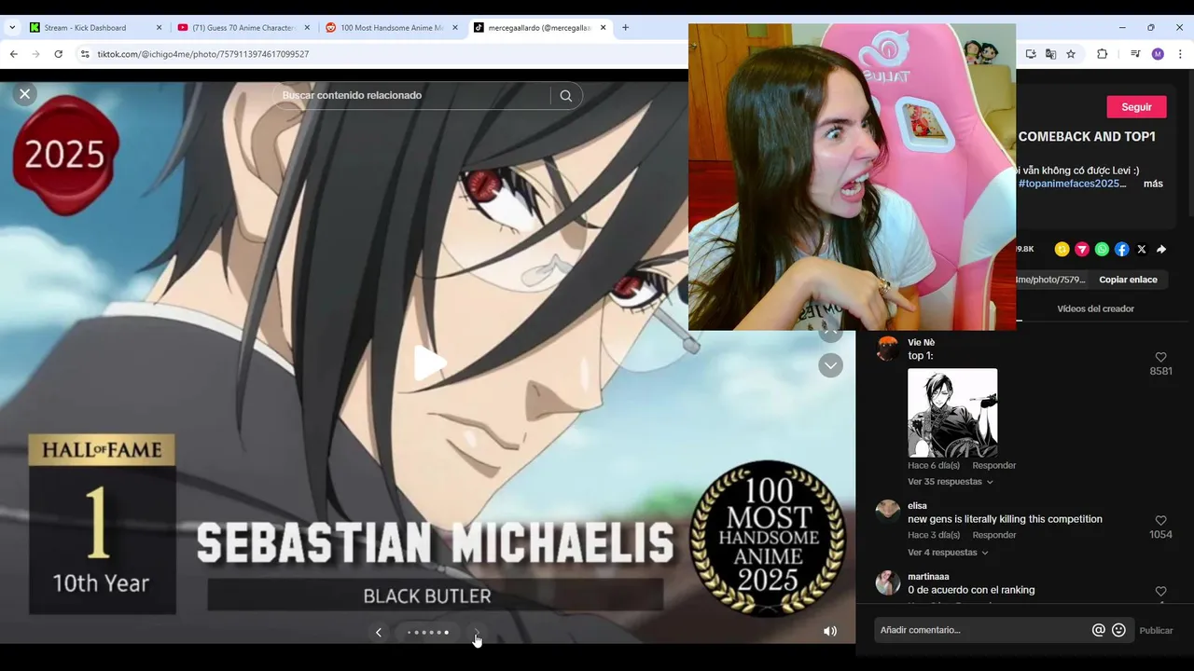Open the media control icon
1194x671 pixels.
1135,54
